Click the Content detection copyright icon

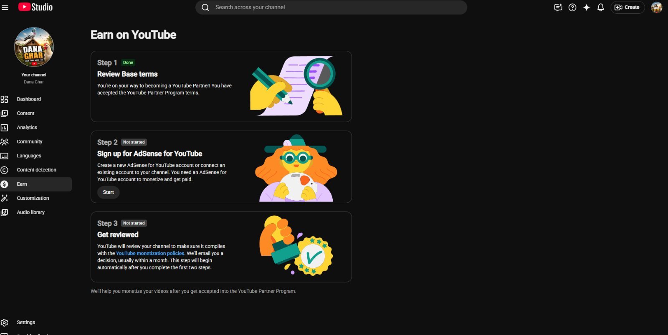click(5, 170)
